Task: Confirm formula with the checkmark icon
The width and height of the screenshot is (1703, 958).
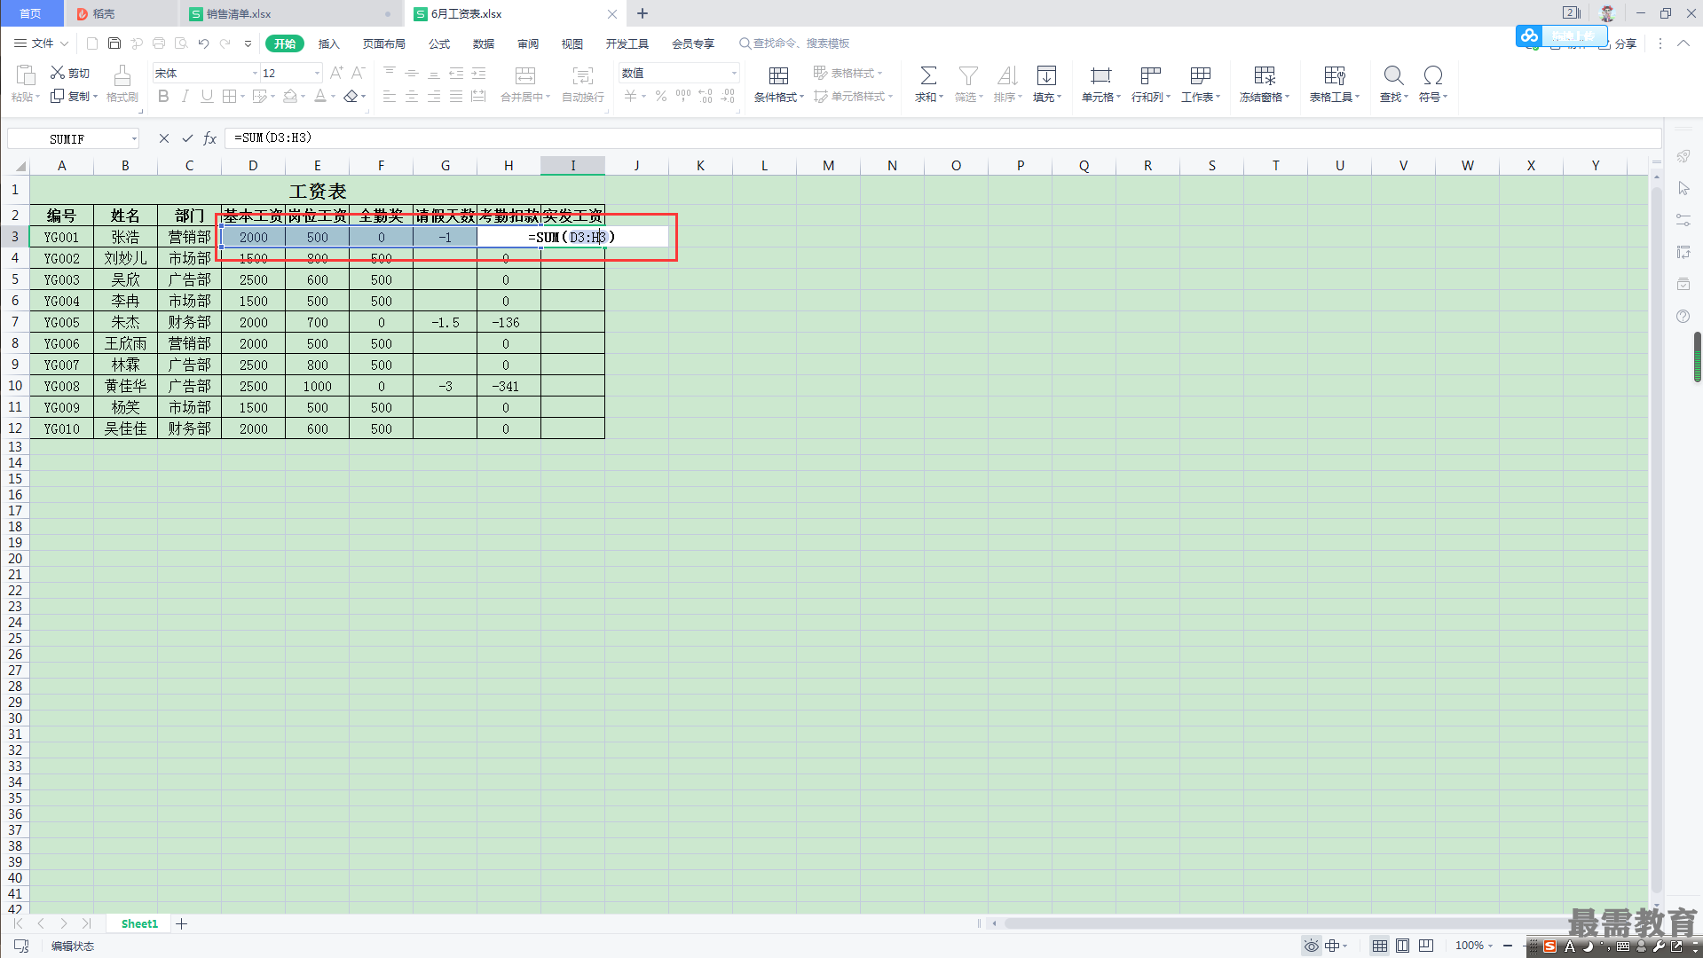Action: (187, 138)
